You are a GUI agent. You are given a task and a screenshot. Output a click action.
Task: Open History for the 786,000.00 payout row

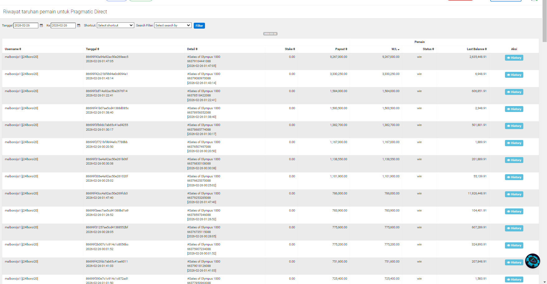514,194
